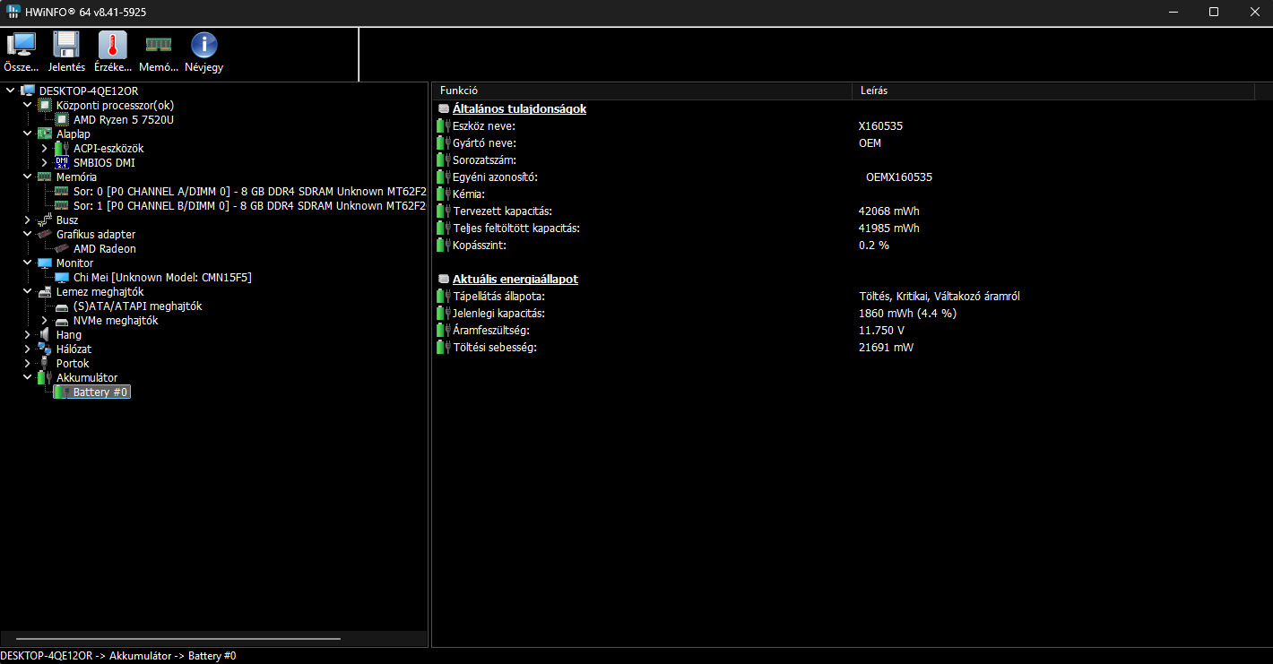This screenshot has width=1273, height=664.
Task: Click the battery icon next to Töltési sebesség
Action: (443, 347)
